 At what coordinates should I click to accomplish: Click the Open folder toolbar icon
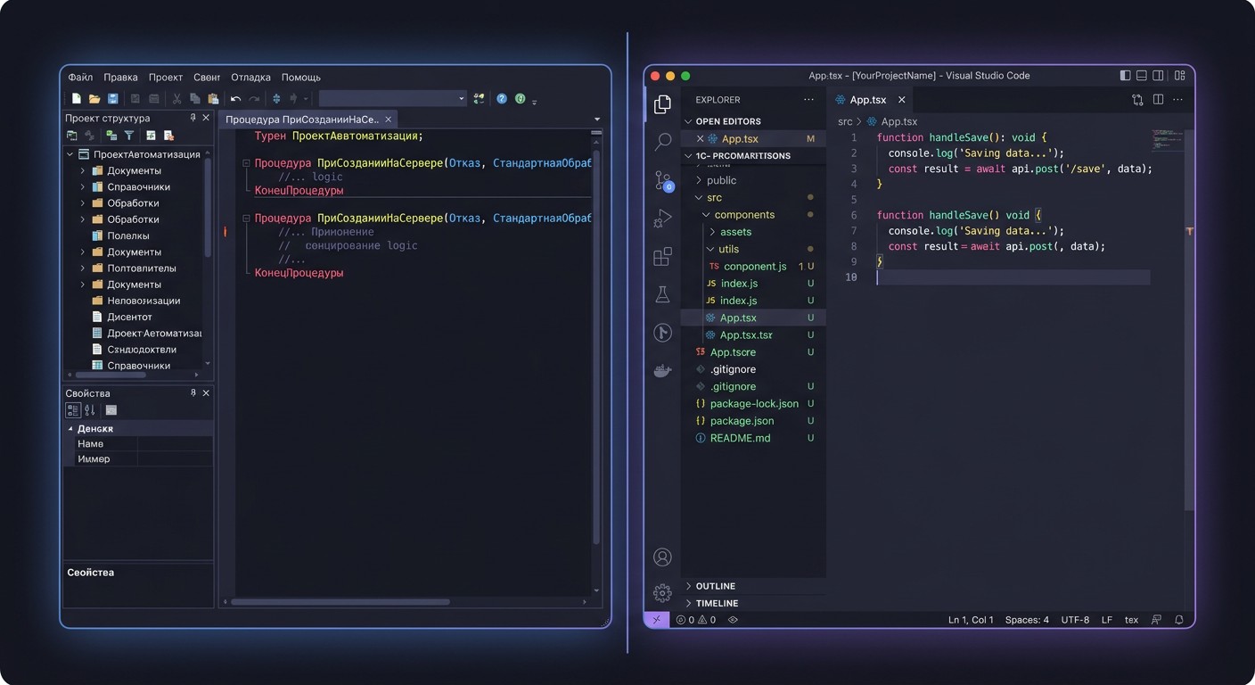click(94, 99)
